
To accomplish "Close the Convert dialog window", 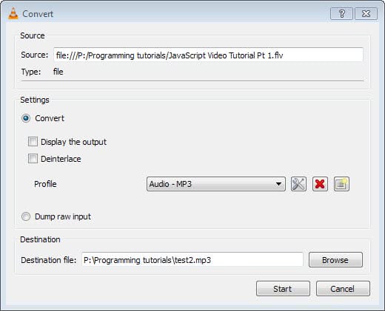I will (366, 13).
